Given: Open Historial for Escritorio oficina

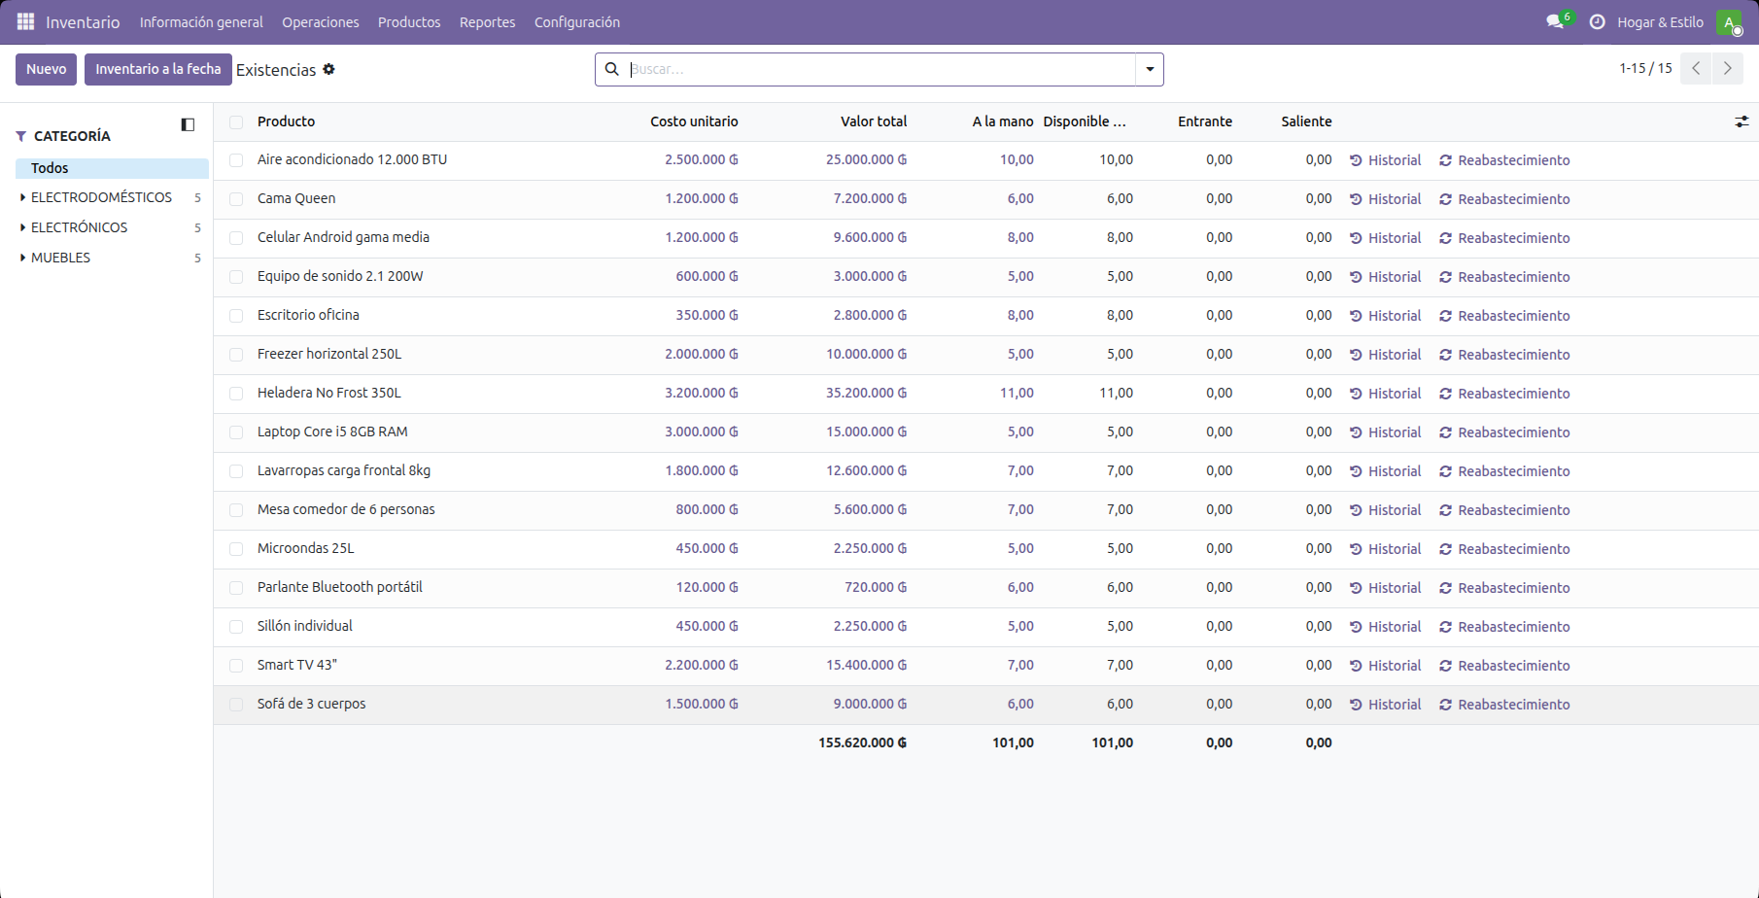Looking at the screenshot, I should [1385, 316].
